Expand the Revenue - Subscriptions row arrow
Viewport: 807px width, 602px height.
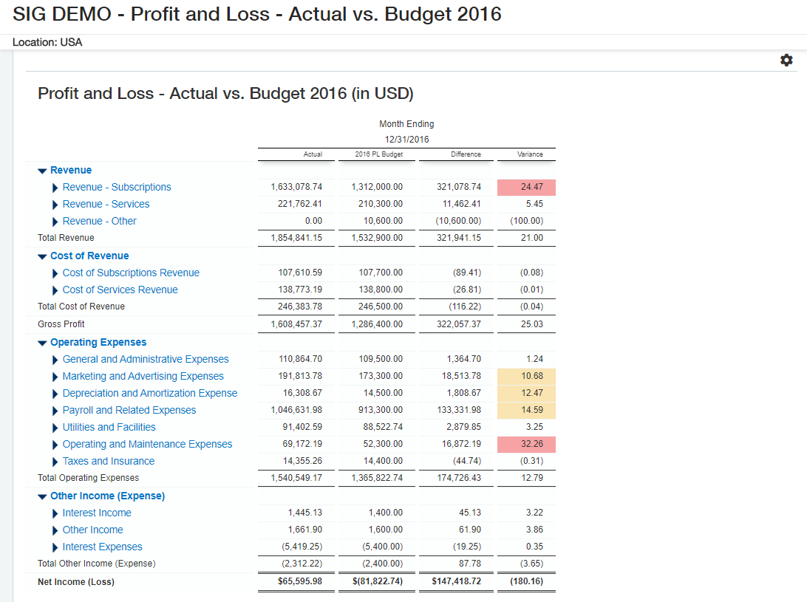click(55, 188)
